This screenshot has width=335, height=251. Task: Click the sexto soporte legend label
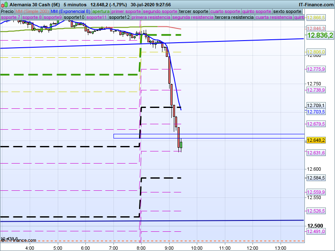[287, 11]
